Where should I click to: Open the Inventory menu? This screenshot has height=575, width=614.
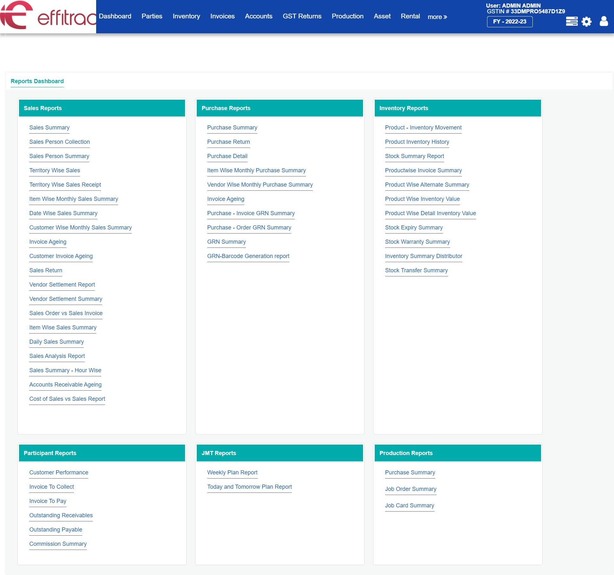pyautogui.click(x=187, y=16)
